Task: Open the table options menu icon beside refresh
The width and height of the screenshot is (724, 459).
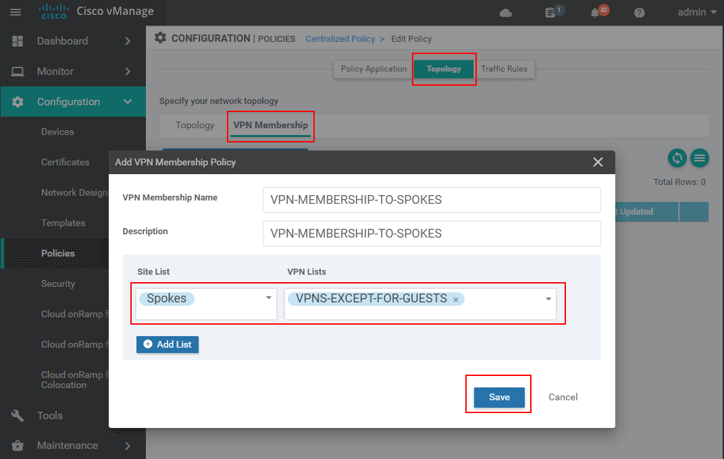Action: coord(700,158)
